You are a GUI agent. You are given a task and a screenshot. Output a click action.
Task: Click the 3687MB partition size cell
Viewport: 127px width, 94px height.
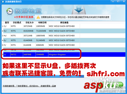pyautogui.click(x=29, y=55)
